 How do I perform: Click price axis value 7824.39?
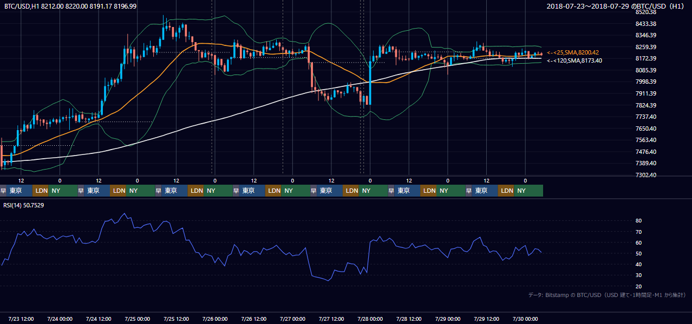(x=646, y=105)
